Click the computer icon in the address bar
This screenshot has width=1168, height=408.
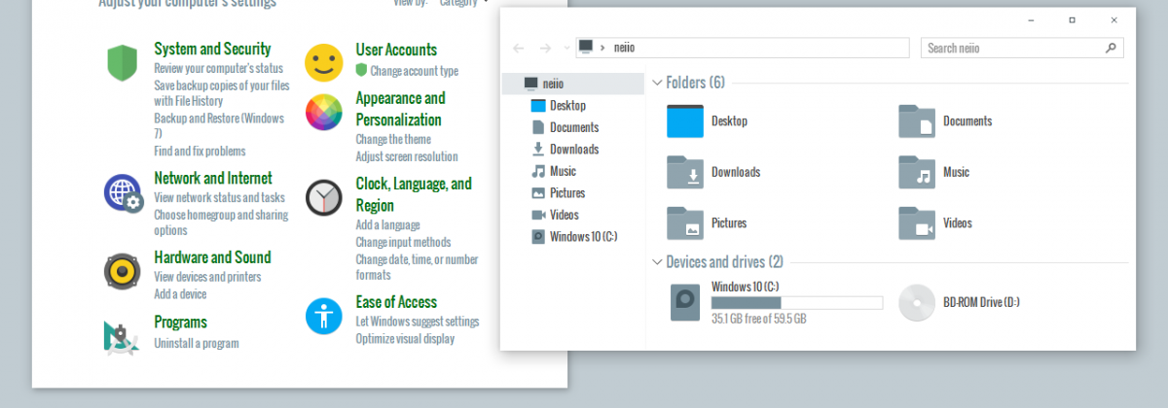tap(585, 47)
